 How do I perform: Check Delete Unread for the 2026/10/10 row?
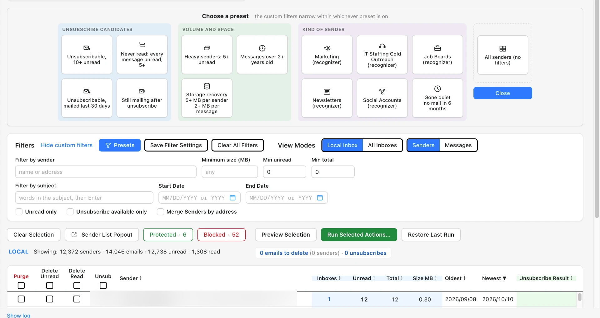click(x=50, y=299)
